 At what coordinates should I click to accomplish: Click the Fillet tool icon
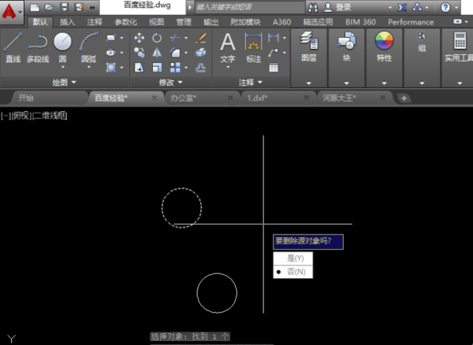[x=175, y=53]
